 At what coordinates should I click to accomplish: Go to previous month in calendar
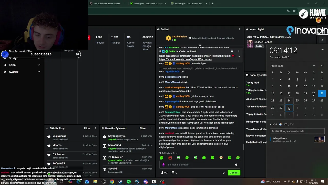click(314, 66)
